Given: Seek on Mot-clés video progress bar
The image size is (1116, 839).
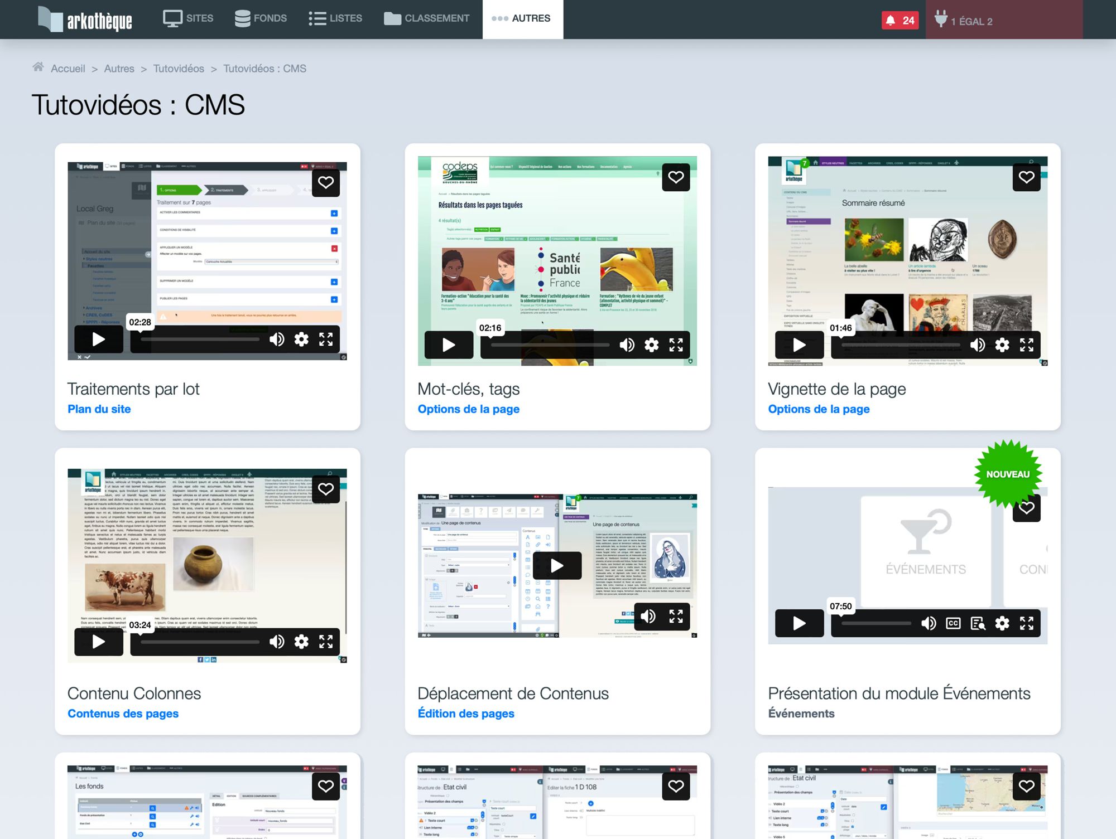Looking at the screenshot, I should [x=550, y=345].
